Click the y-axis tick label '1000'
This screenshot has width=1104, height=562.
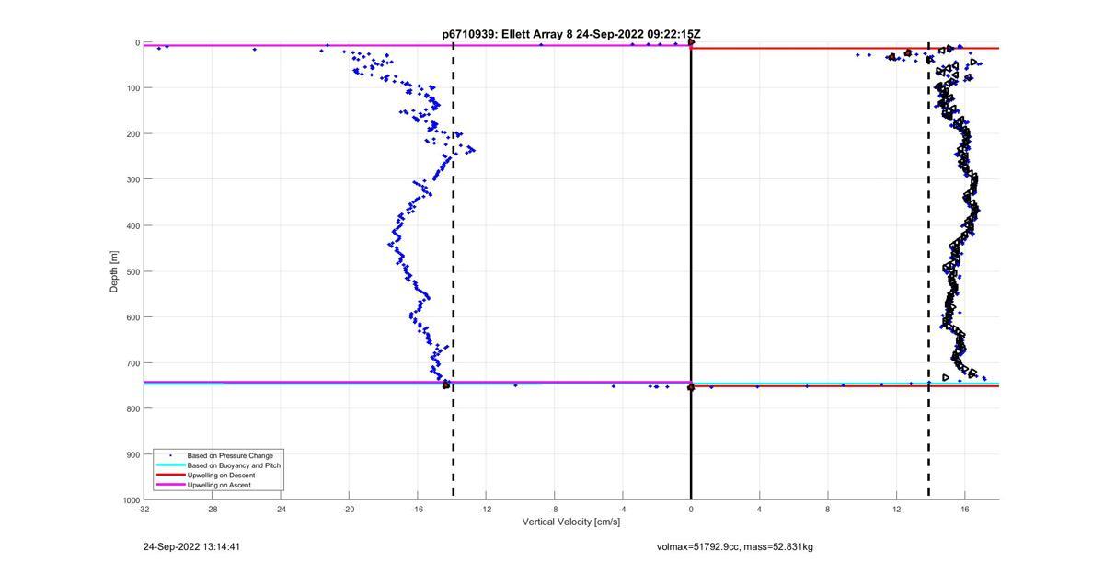click(130, 500)
